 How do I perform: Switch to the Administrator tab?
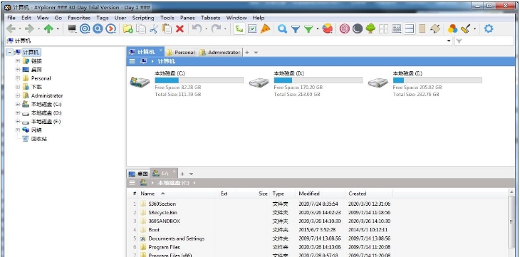point(220,53)
